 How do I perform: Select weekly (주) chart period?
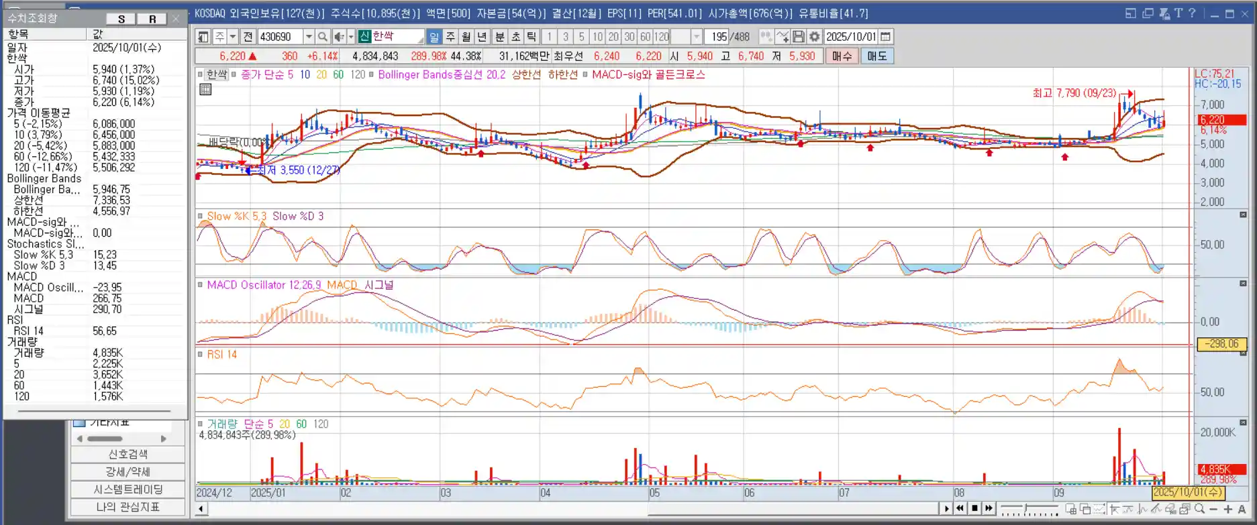click(x=450, y=37)
